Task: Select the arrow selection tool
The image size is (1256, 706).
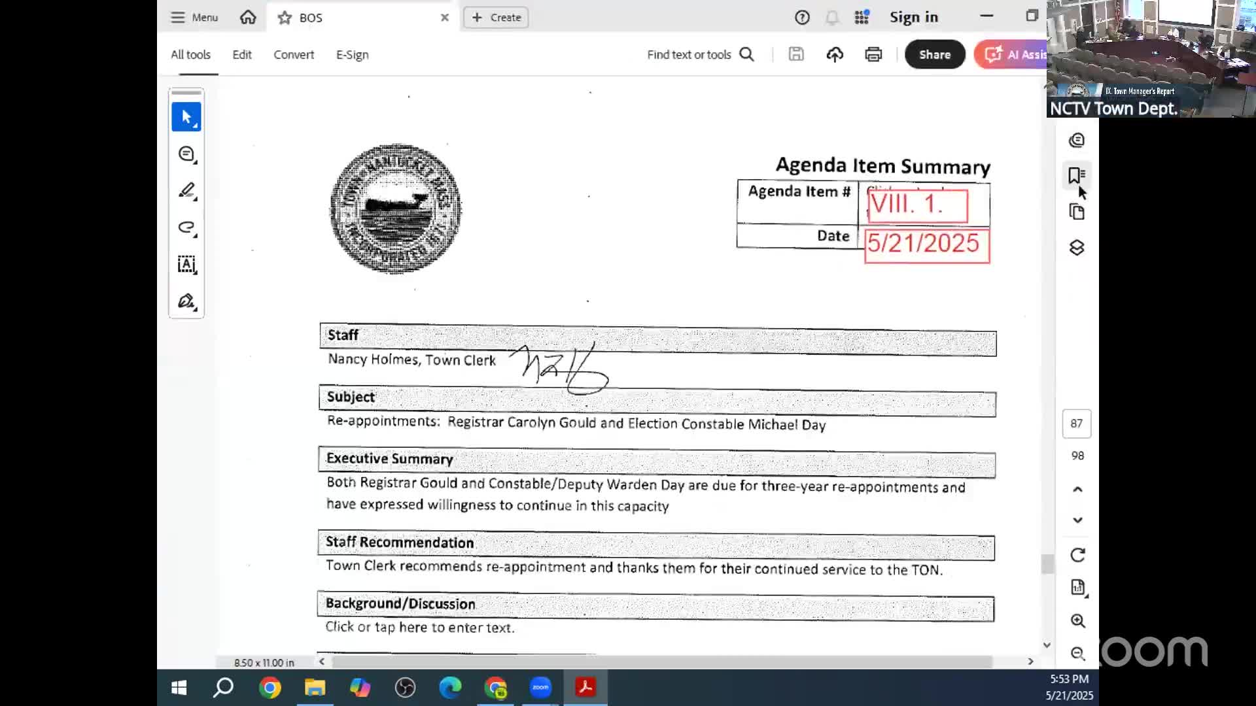Action: pyautogui.click(x=186, y=117)
